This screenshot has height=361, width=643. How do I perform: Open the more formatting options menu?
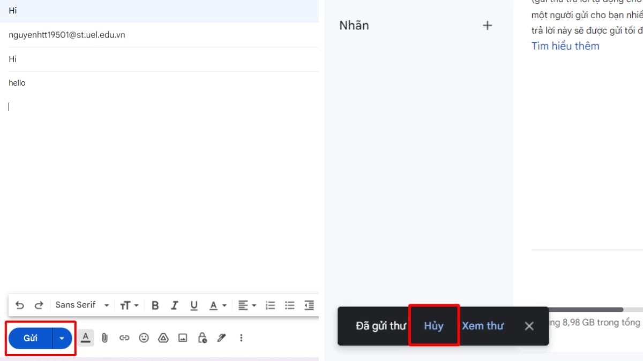click(x=241, y=337)
